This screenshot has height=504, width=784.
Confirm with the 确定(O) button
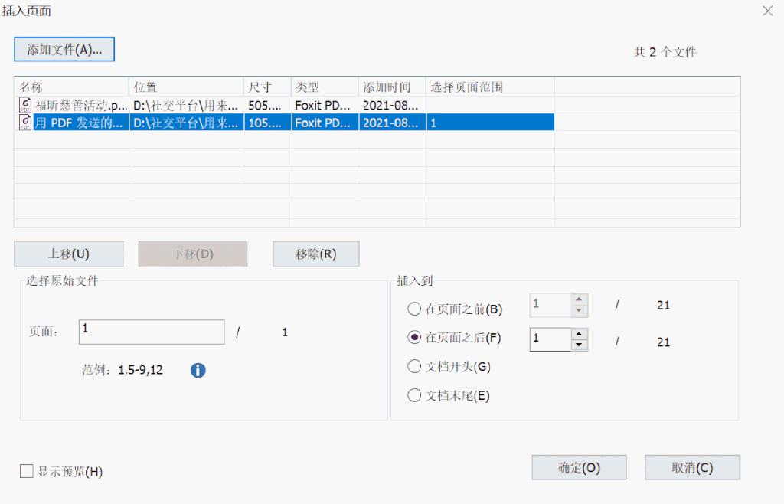tap(579, 467)
